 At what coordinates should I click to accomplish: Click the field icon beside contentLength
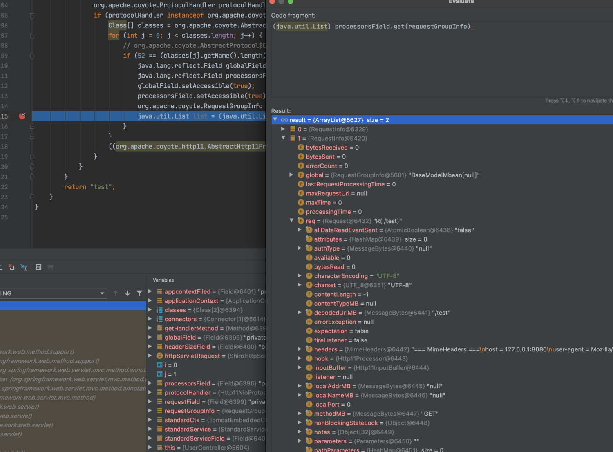coord(309,294)
